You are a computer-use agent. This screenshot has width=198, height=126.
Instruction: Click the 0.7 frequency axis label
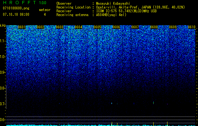coord(3,104)
